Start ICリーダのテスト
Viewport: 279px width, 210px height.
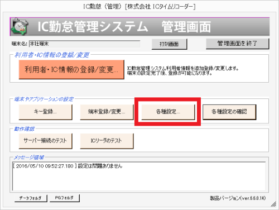107,141
